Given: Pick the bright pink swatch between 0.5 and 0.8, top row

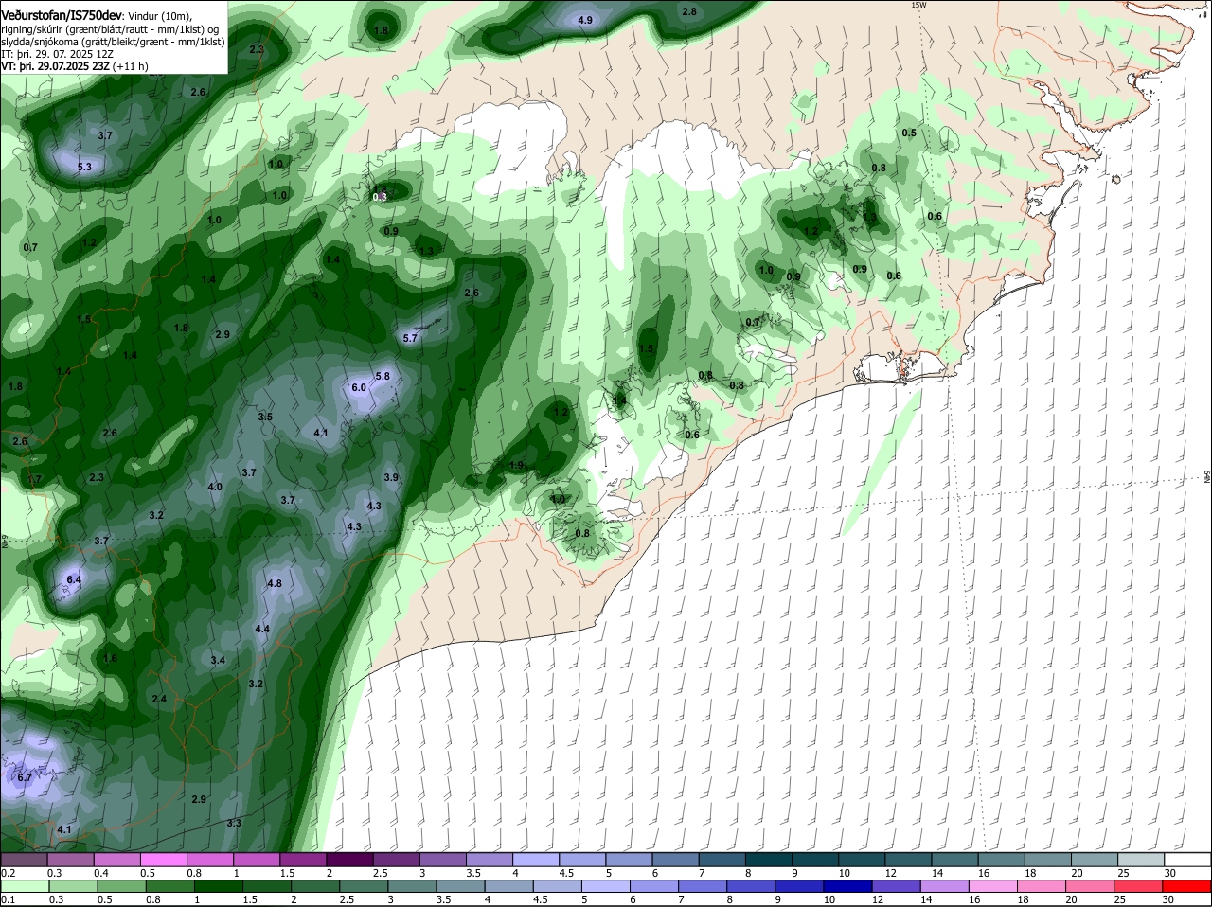Looking at the screenshot, I should point(163,859).
